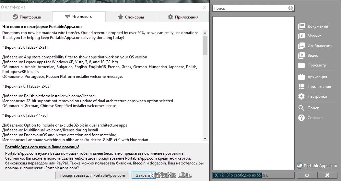Click Пожертвовать для PortableApps.com button
This screenshot has width=341, height=181.
pyautogui.click(x=92, y=175)
